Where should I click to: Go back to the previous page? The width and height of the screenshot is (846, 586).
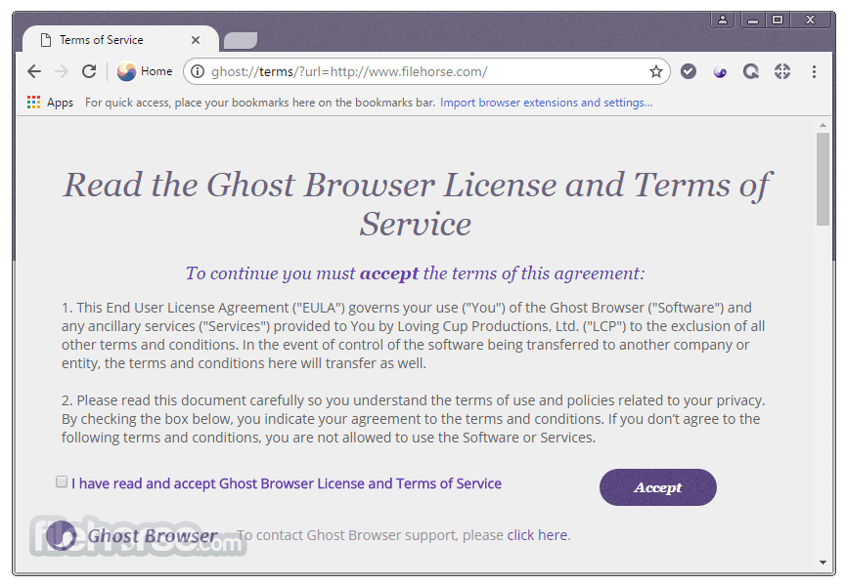34,71
